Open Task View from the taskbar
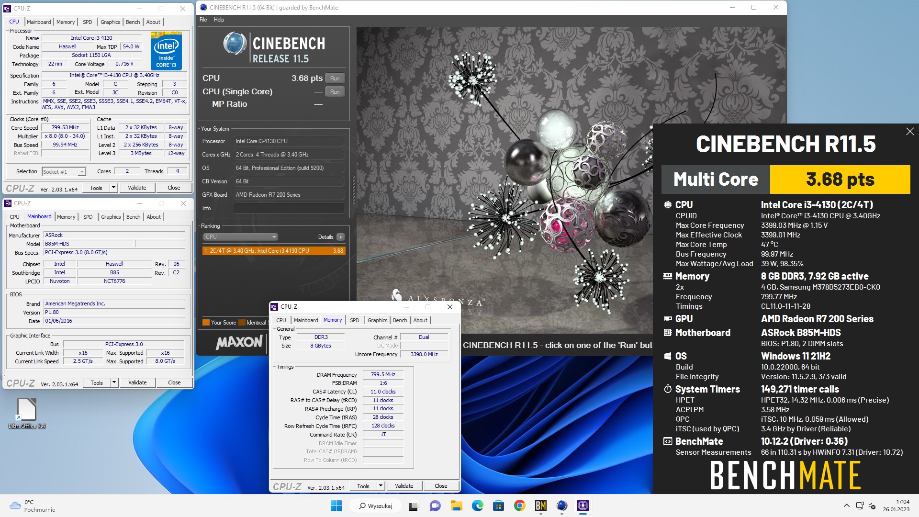Screen dimensions: 919x517 (414, 506)
